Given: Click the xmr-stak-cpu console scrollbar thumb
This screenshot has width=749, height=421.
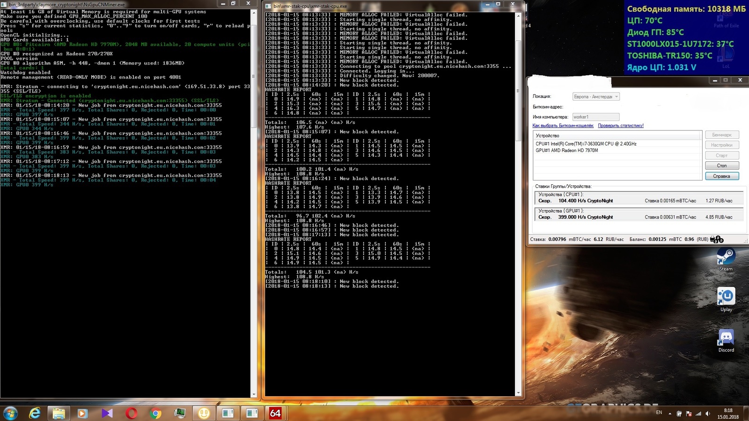Looking at the screenshot, I should point(518,90).
